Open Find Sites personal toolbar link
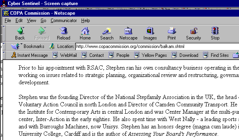 (216, 55)
